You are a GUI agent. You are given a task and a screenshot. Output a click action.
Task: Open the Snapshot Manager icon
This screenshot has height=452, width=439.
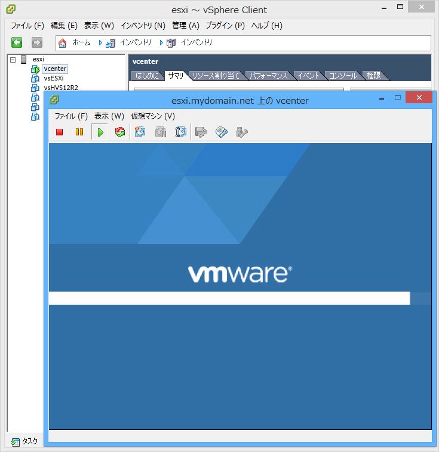click(181, 132)
